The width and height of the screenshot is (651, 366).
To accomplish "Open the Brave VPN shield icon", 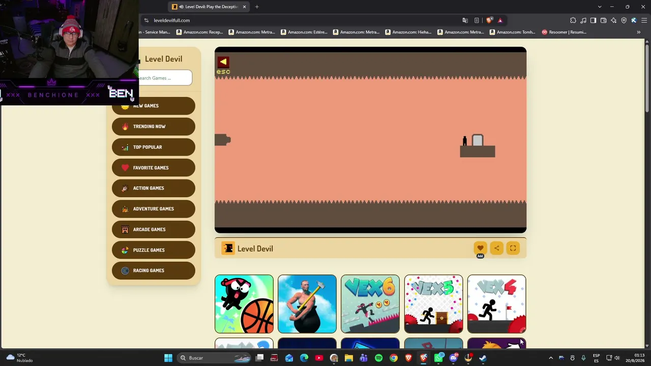I will click(x=624, y=20).
